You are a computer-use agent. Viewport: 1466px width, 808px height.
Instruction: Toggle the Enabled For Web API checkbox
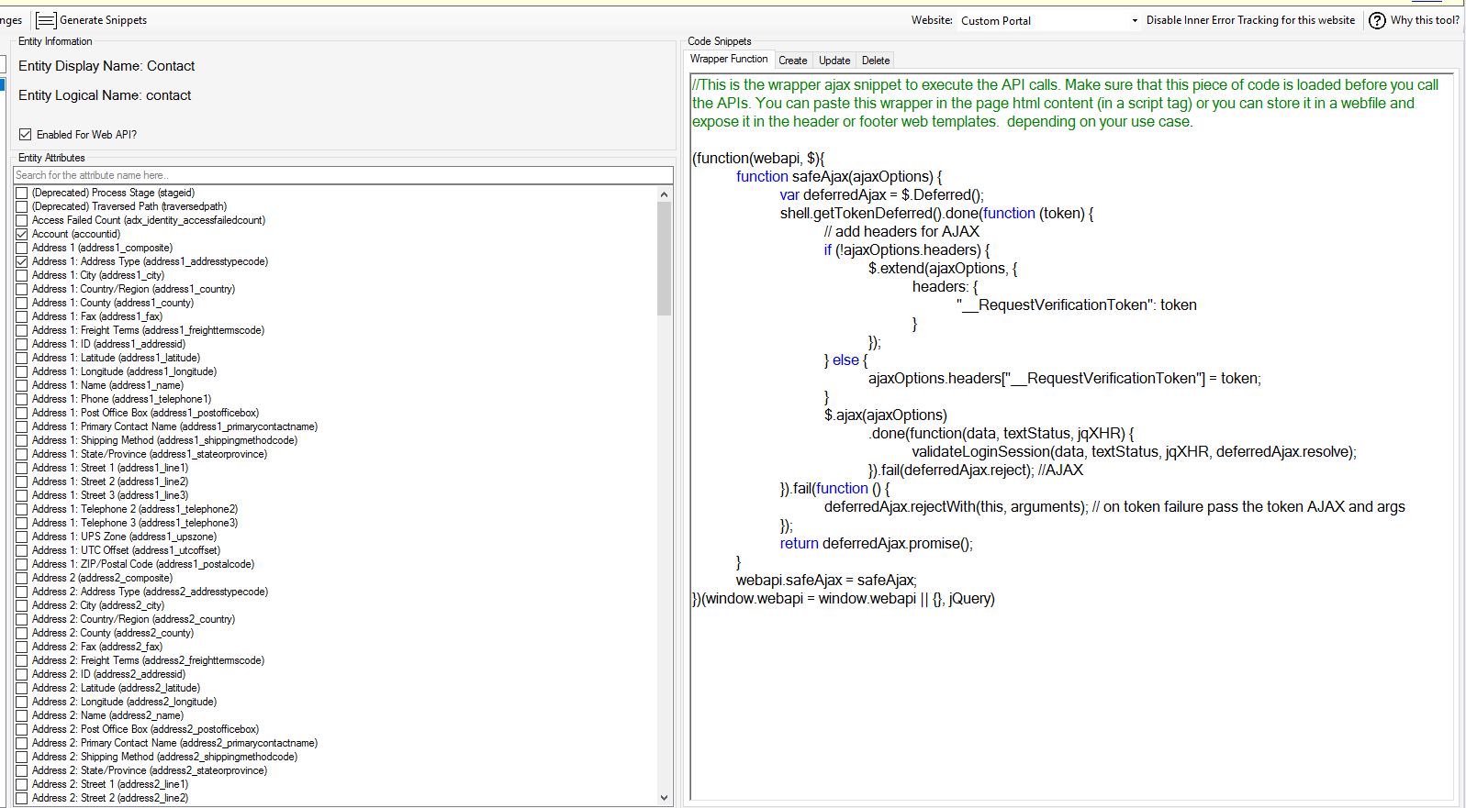click(x=26, y=135)
